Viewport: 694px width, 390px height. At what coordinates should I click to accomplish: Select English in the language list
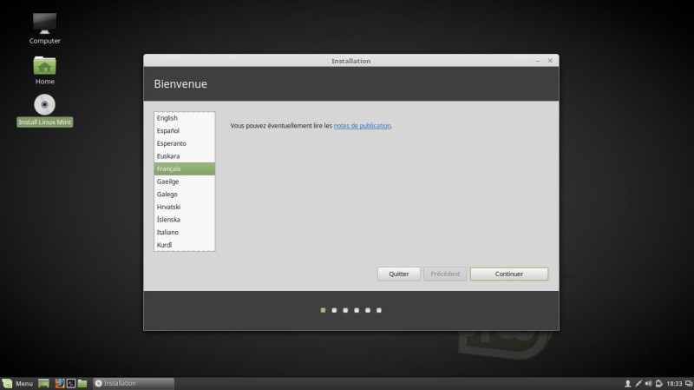click(x=185, y=118)
